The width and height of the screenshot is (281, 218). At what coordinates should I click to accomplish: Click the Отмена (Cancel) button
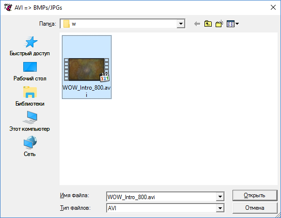click(x=255, y=208)
